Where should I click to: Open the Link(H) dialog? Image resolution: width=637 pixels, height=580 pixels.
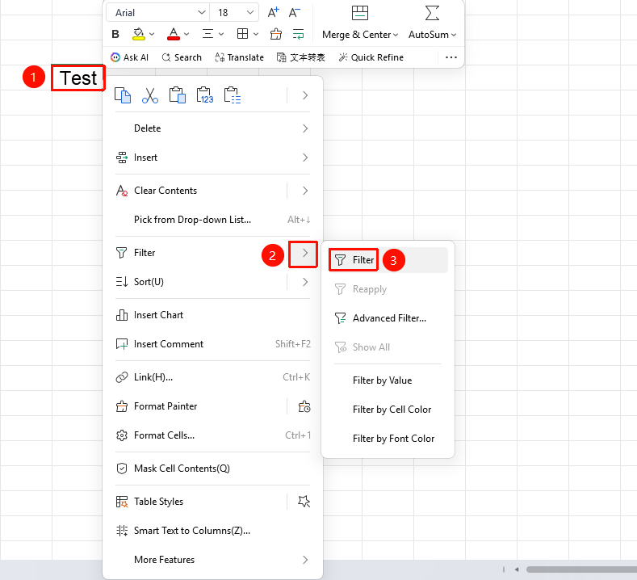click(x=212, y=377)
